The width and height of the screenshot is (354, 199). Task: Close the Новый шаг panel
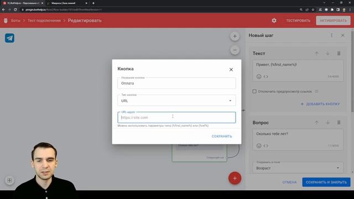pos(343,35)
